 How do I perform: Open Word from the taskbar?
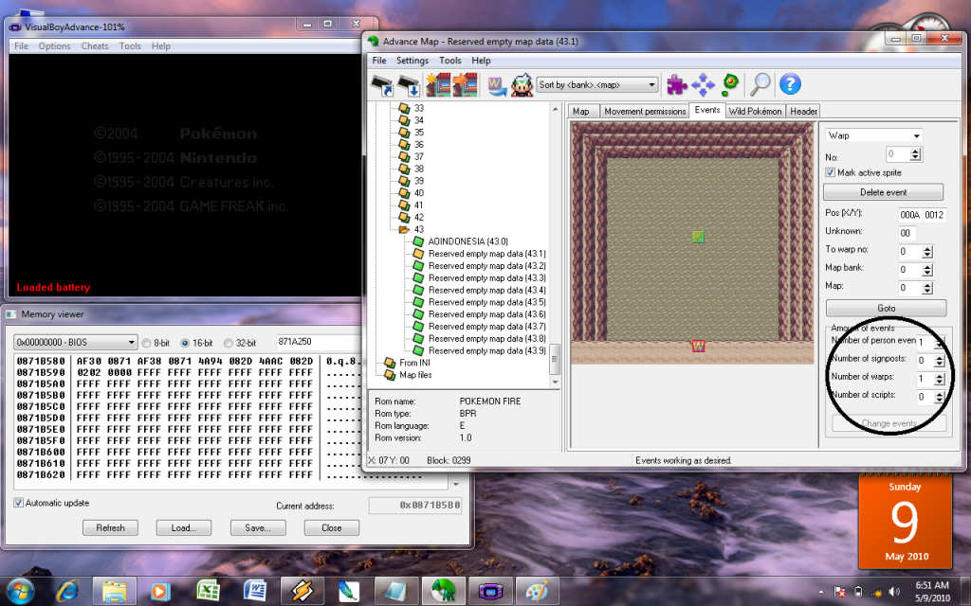(254, 591)
